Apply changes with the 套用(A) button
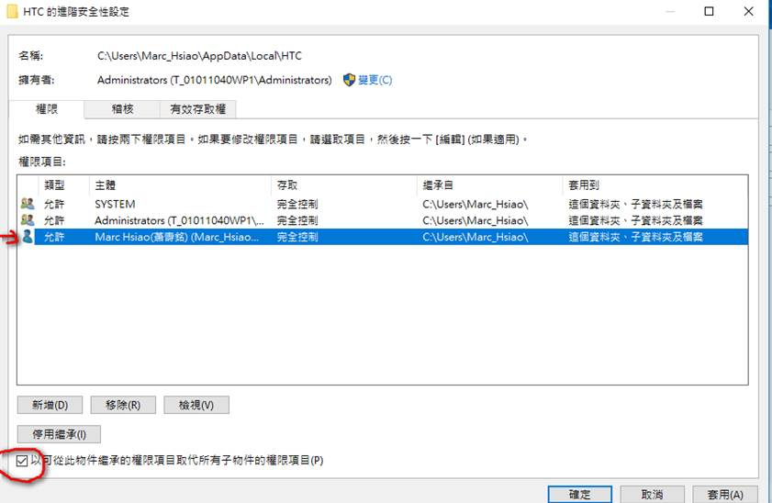The width and height of the screenshot is (772, 503). pyautogui.click(x=725, y=494)
